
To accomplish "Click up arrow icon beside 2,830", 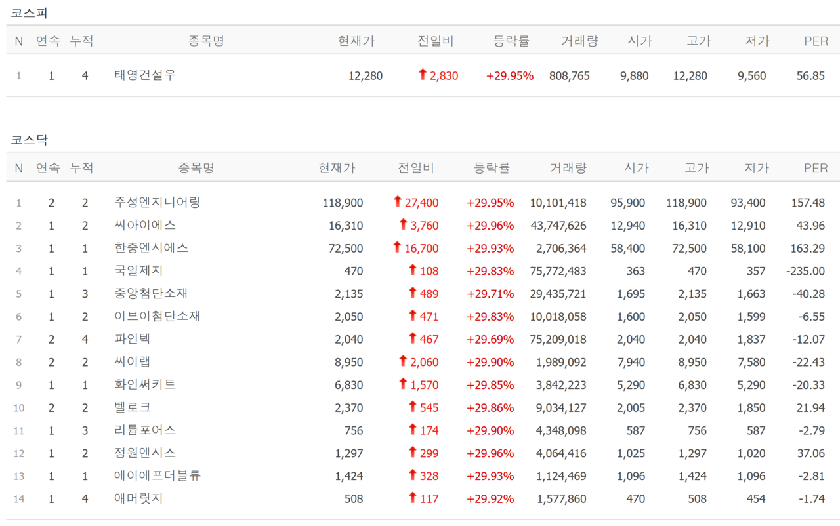I will coord(423,75).
